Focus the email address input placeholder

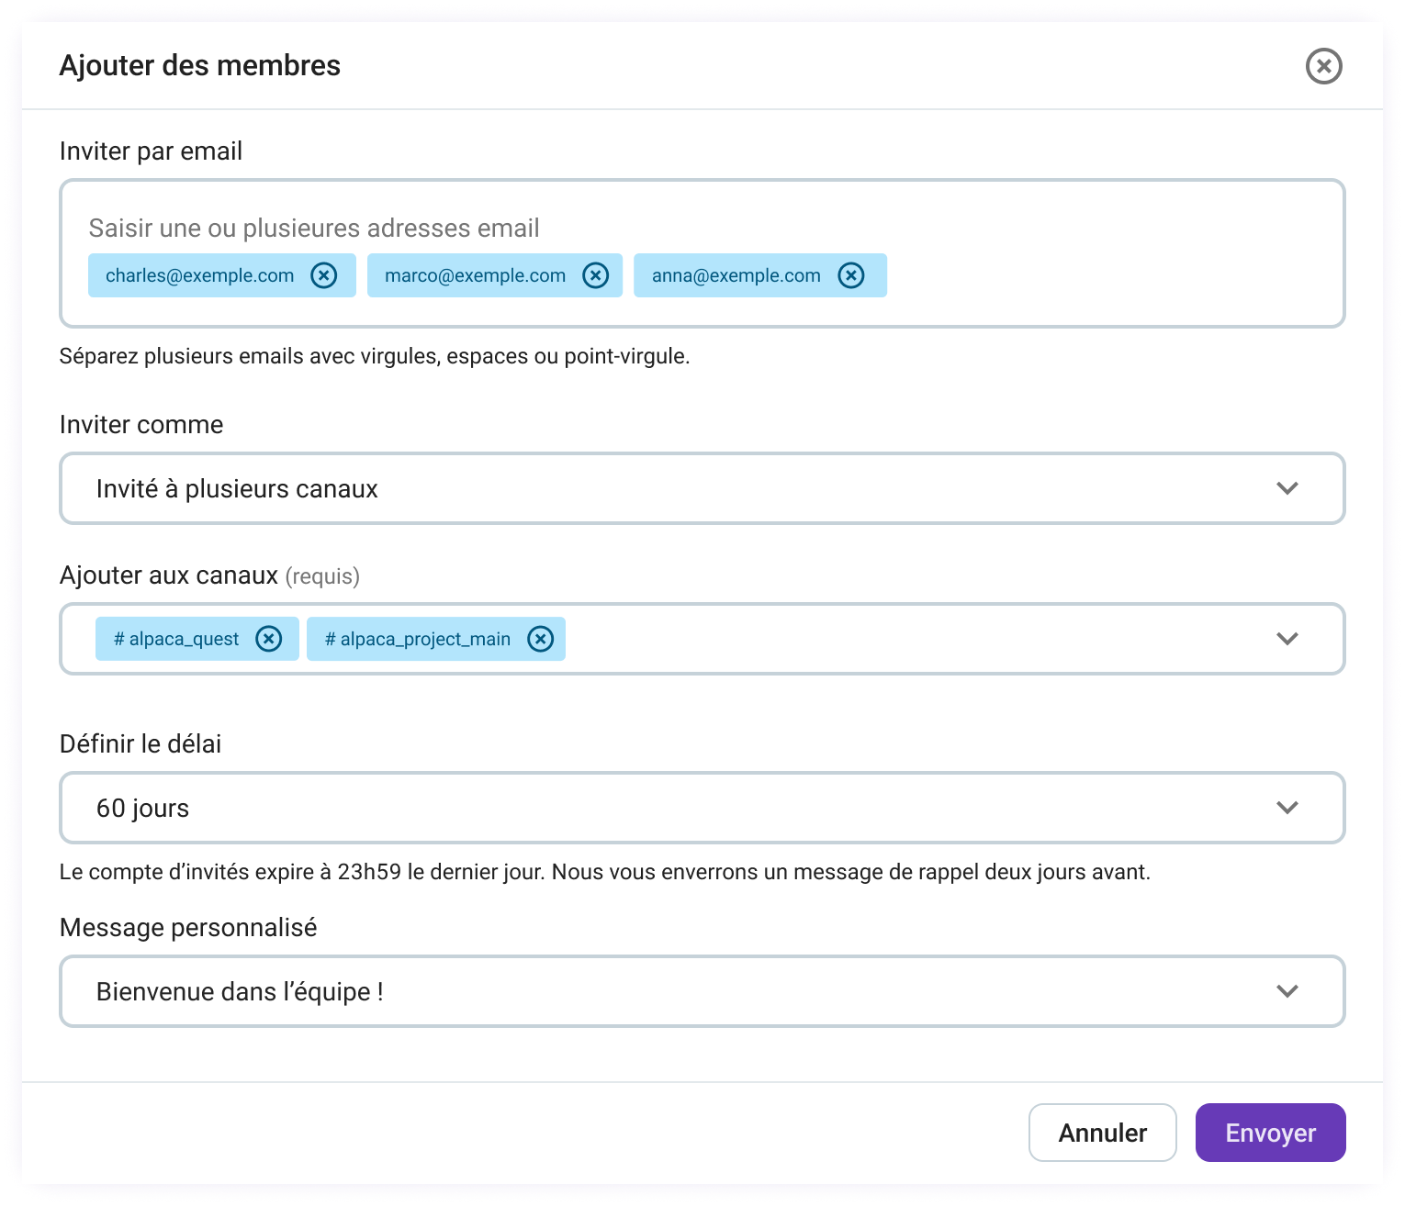pos(314,228)
